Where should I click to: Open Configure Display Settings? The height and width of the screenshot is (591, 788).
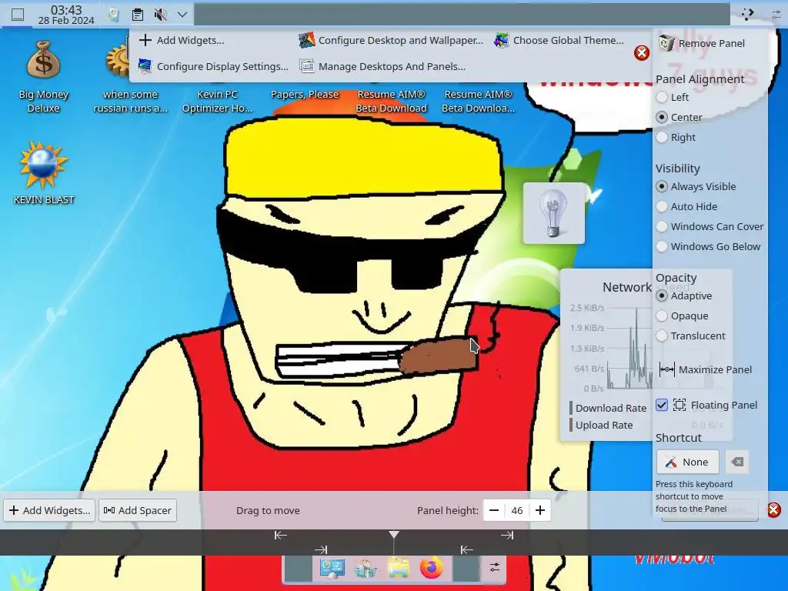213,66
